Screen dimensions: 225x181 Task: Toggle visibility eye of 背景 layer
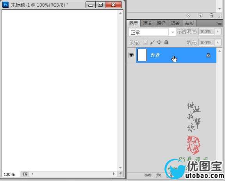tap(131, 55)
